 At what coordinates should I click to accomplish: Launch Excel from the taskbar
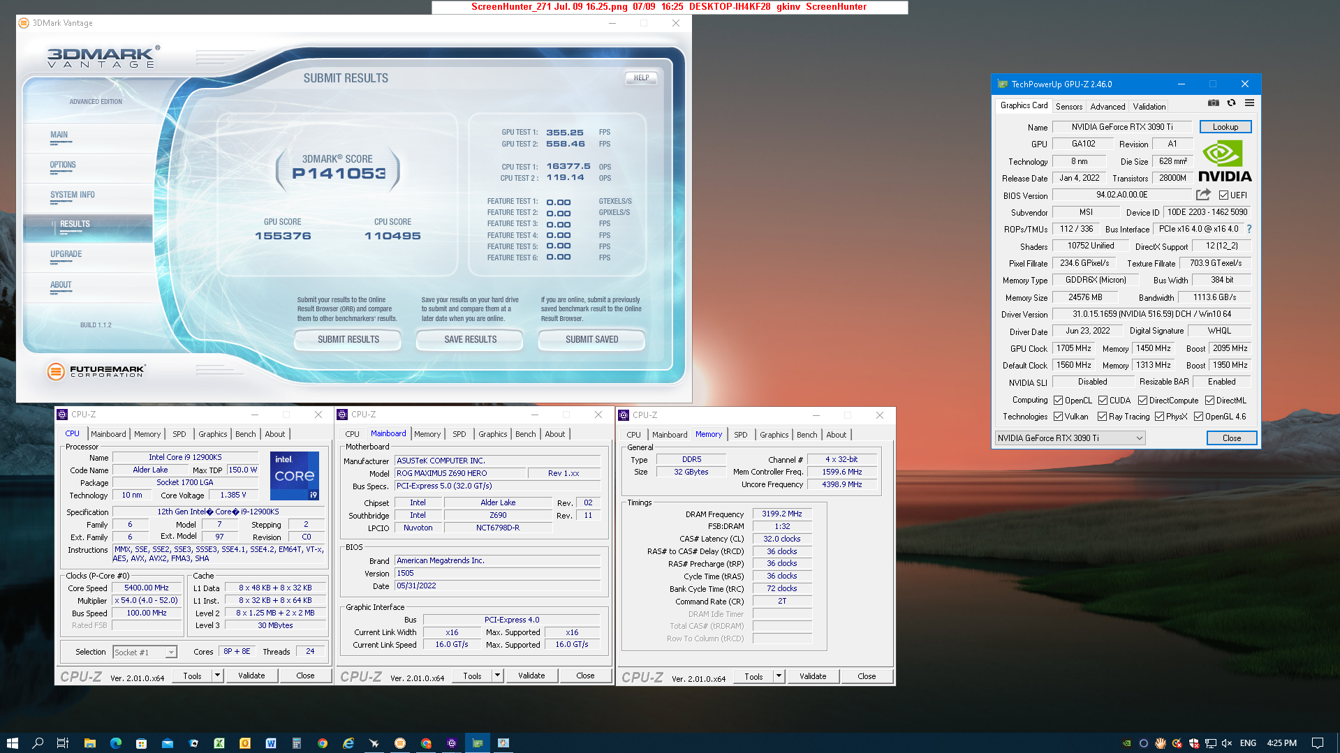pyautogui.click(x=219, y=743)
